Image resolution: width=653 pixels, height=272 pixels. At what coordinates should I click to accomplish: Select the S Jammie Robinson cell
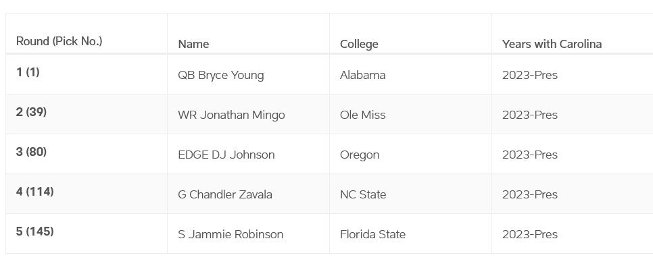pyautogui.click(x=231, y=234)
